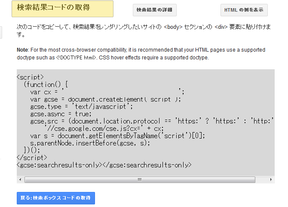The image size is (288, 207).
Task: Click the opening <script> line in code
Action: [x=31, y=77]
